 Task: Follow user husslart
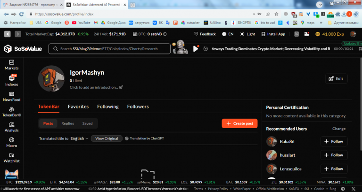[x=334, y=155]
